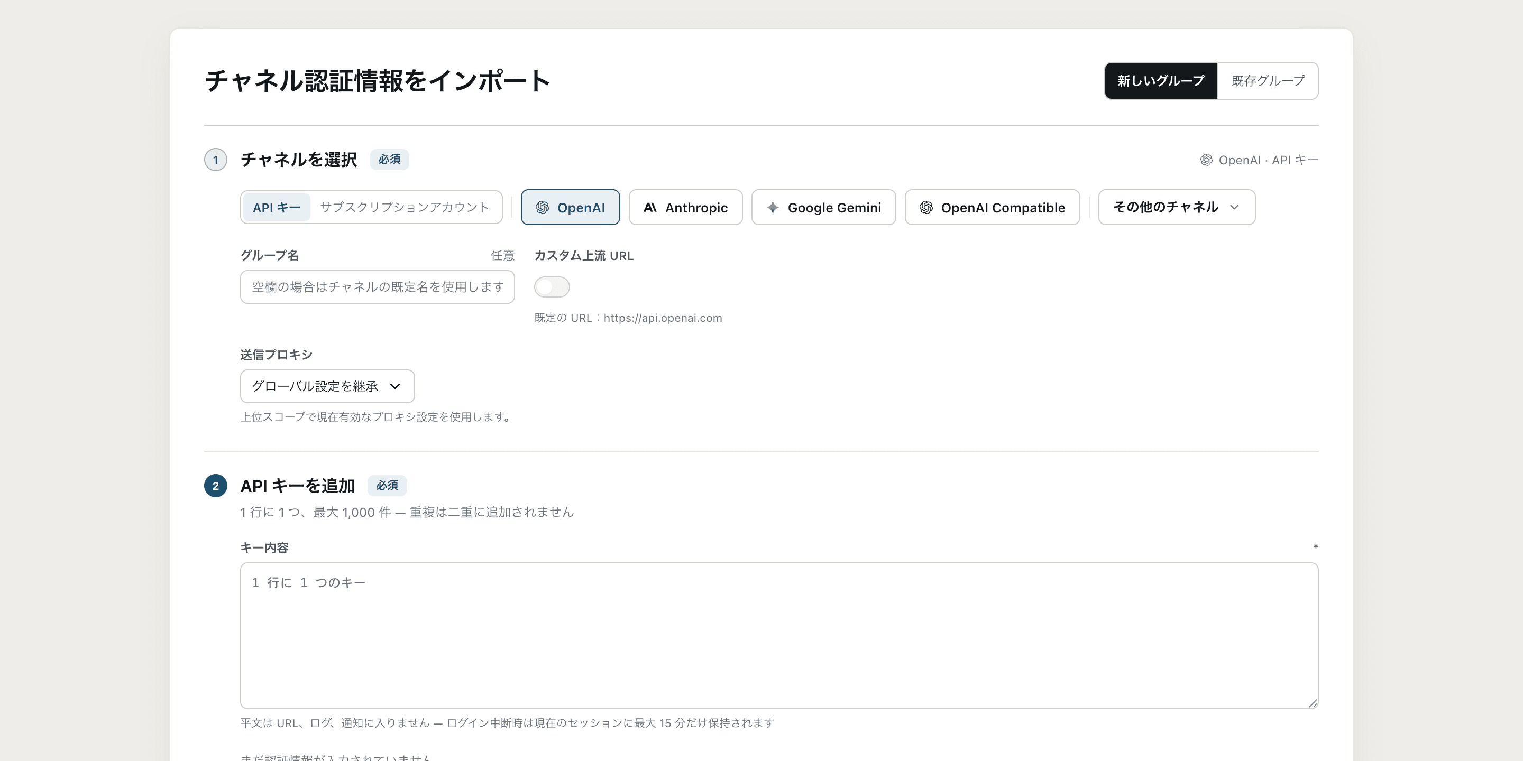Click the step 1 circle indicator
Image resolution: width=1523 pixels, height=761 pixels.
click(x=216, y=160)
